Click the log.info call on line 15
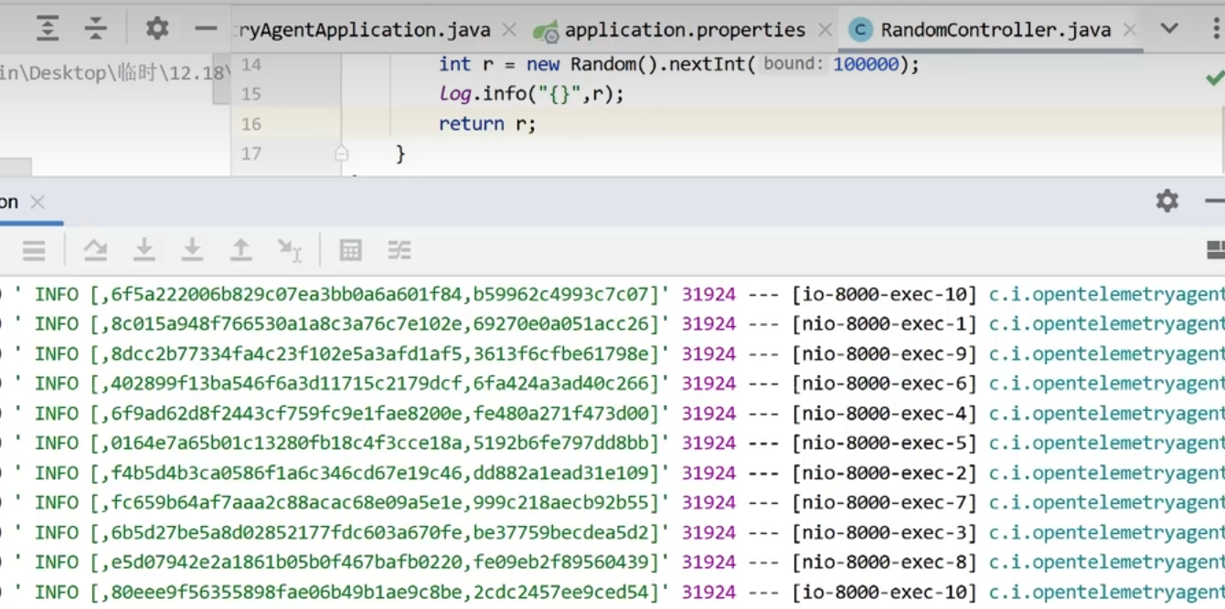The image size is (1225, 609). pos(531,94)
